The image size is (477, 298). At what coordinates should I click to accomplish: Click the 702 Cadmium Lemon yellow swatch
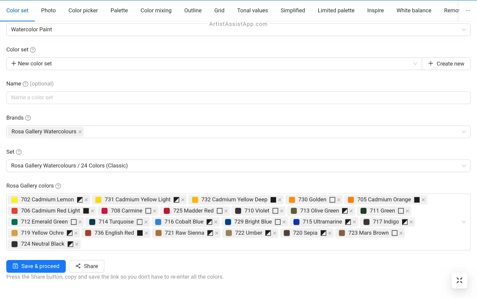tap(15, 200)
